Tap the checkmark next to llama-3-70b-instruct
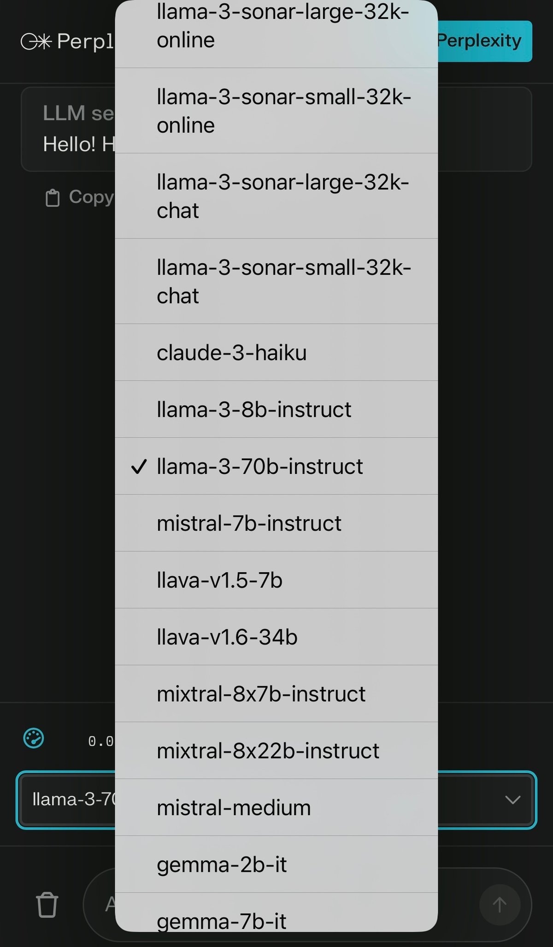553x947 pixels. pos(140,468)
